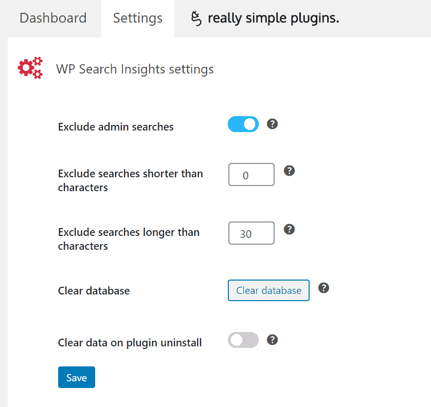This screenshot has width=431, height=407.
Task: Click the Clear database text label
Action: [94, 290]
